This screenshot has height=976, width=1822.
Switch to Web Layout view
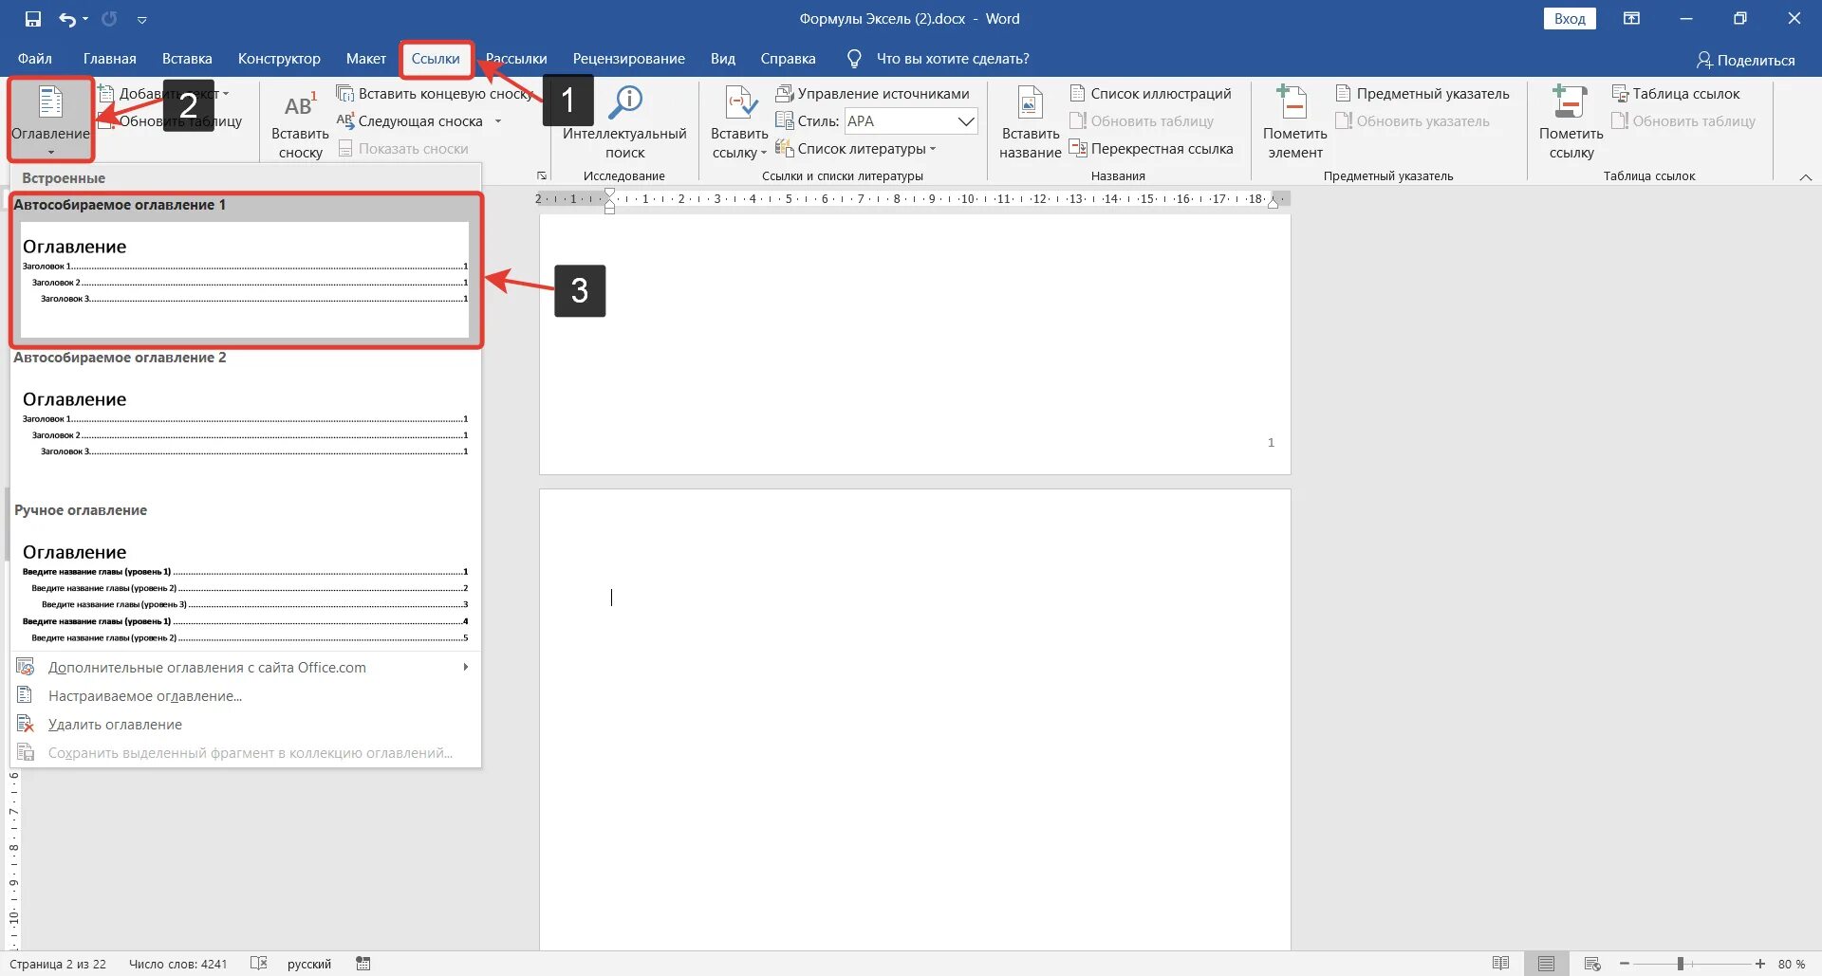(x=1592, y=964)
